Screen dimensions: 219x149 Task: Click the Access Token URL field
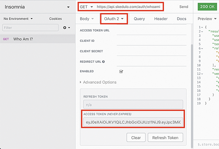click(151, 31)
